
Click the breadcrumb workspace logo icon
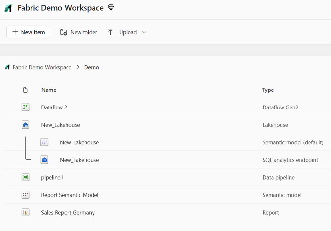8,67
